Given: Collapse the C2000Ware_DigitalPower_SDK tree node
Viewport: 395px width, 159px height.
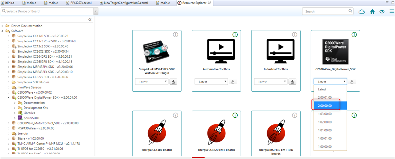Looking at the screenshot, I should 9,97.
